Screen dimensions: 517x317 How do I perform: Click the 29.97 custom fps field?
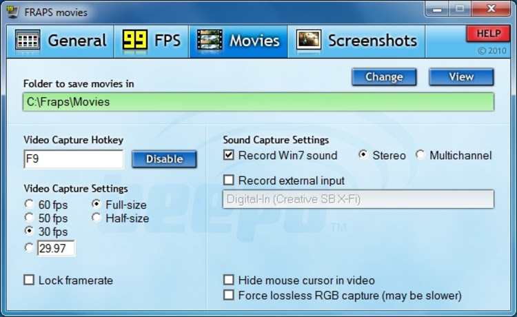click(56, 248)
